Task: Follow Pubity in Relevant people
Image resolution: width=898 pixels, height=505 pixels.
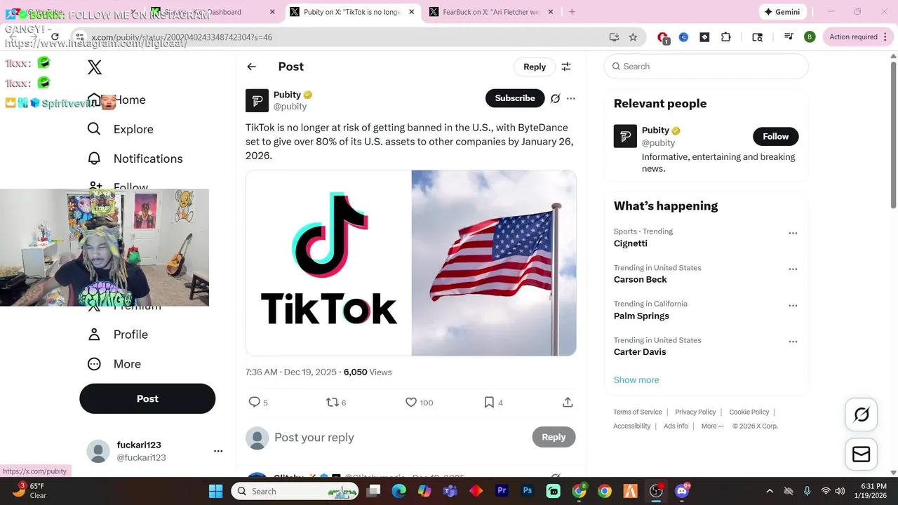Action: click(x=776, y=136)
